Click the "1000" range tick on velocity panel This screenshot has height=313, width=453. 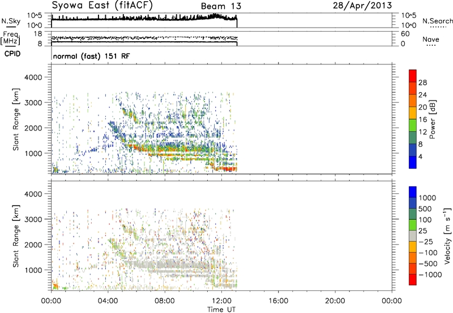click(x=33, y=270)
